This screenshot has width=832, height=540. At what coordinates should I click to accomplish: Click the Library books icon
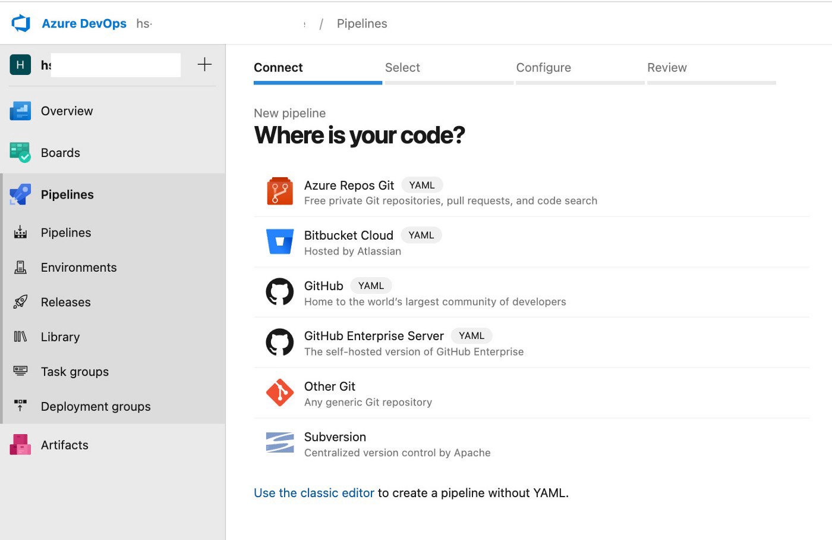pos(20,337)
